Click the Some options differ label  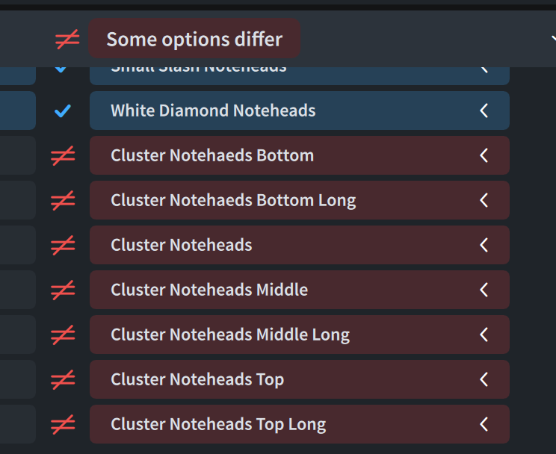click(194, 40)
